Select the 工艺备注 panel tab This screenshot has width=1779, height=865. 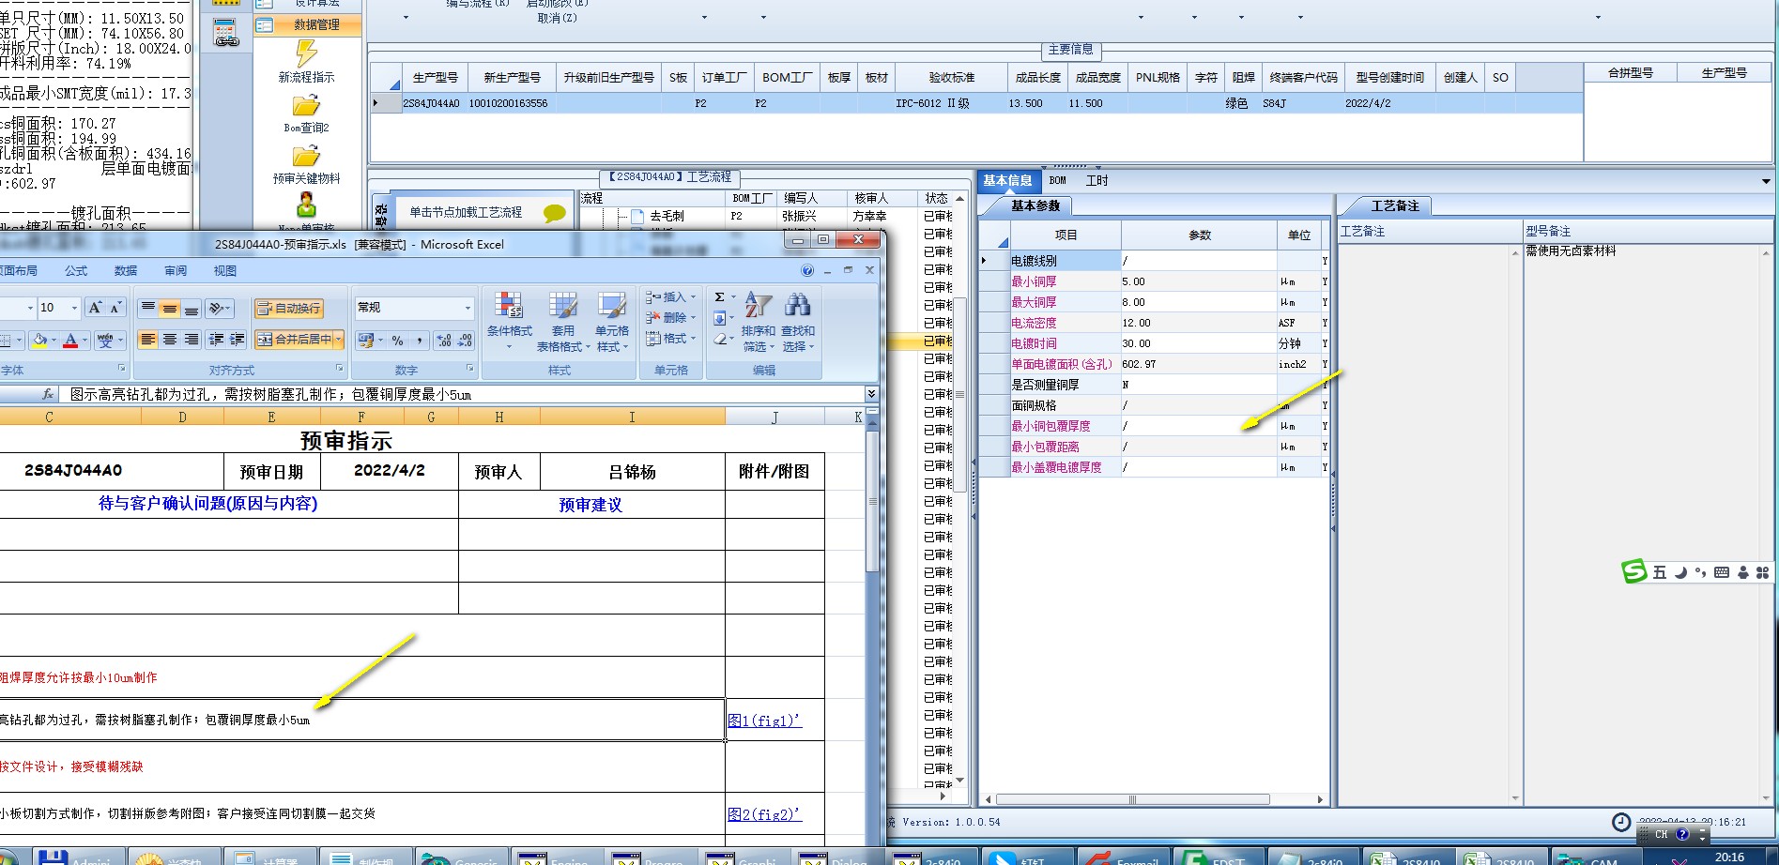click(1394, 205)
